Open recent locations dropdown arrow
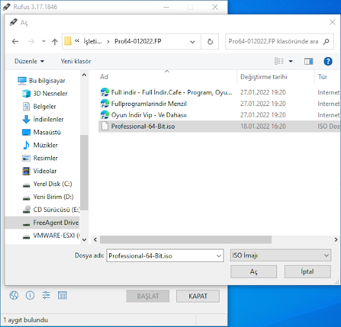The height and width of the screenshot is (327, 341). pyautogui.click(x=44, y=41)
